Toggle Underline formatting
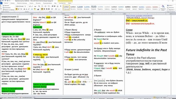176x99 pixels. tap(21, 9)
